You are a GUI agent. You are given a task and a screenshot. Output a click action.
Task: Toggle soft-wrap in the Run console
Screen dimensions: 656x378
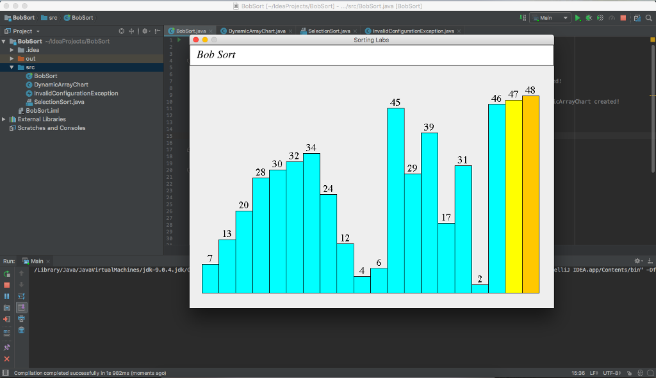[x=22, y=296]
